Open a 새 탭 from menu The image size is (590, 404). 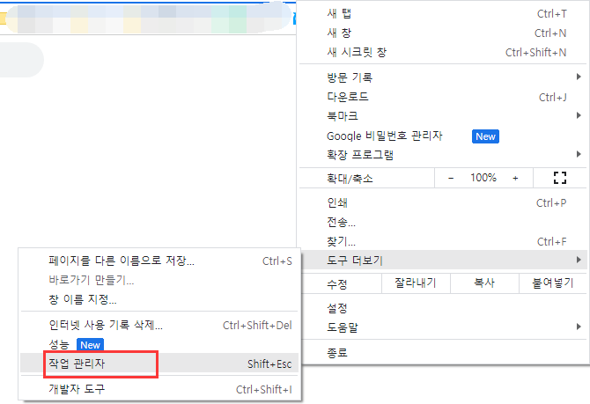(x=338, y=14)
